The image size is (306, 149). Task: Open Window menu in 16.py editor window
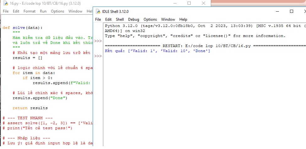point(75,11)
